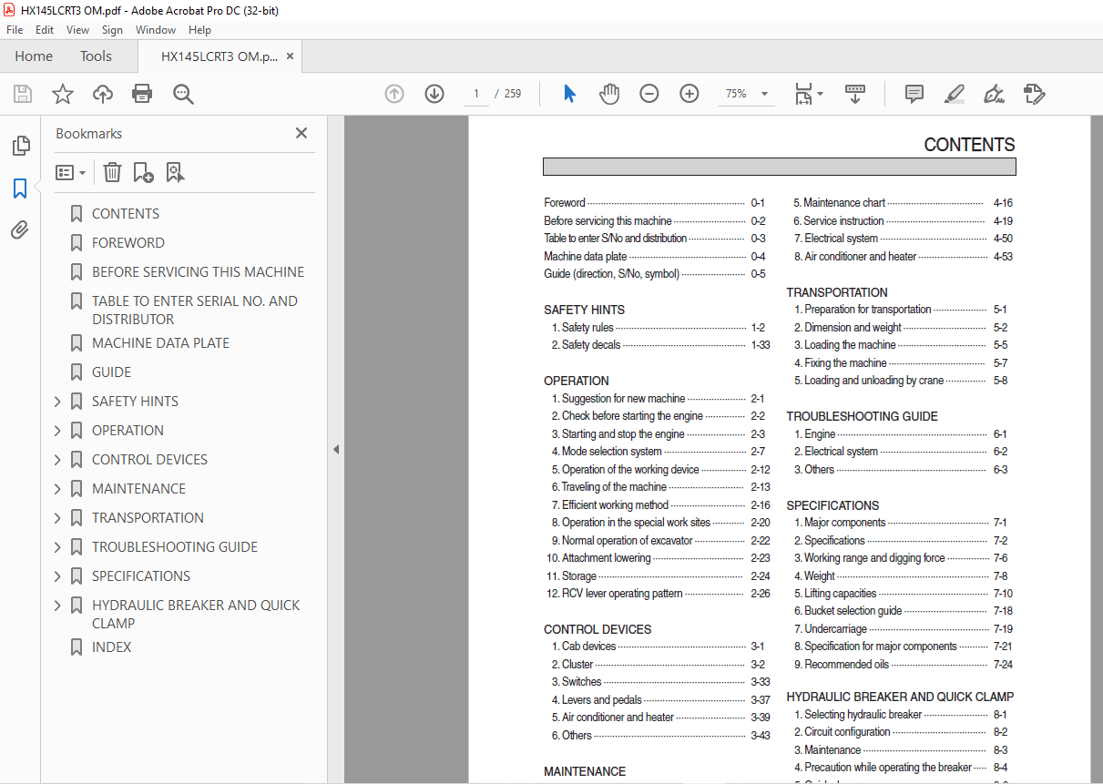
Task: Switch to the Home tab
Action: click(34, 56)
